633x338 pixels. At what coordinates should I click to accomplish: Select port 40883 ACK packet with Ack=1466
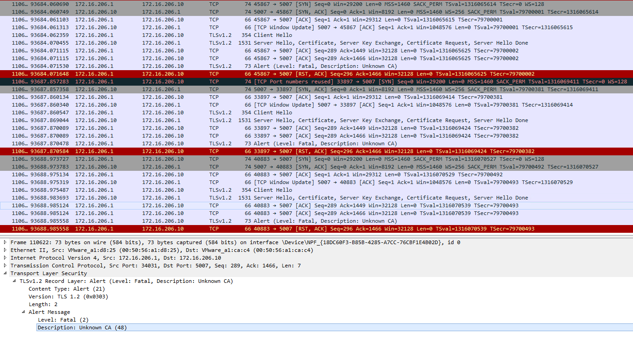tap(316, 213)
